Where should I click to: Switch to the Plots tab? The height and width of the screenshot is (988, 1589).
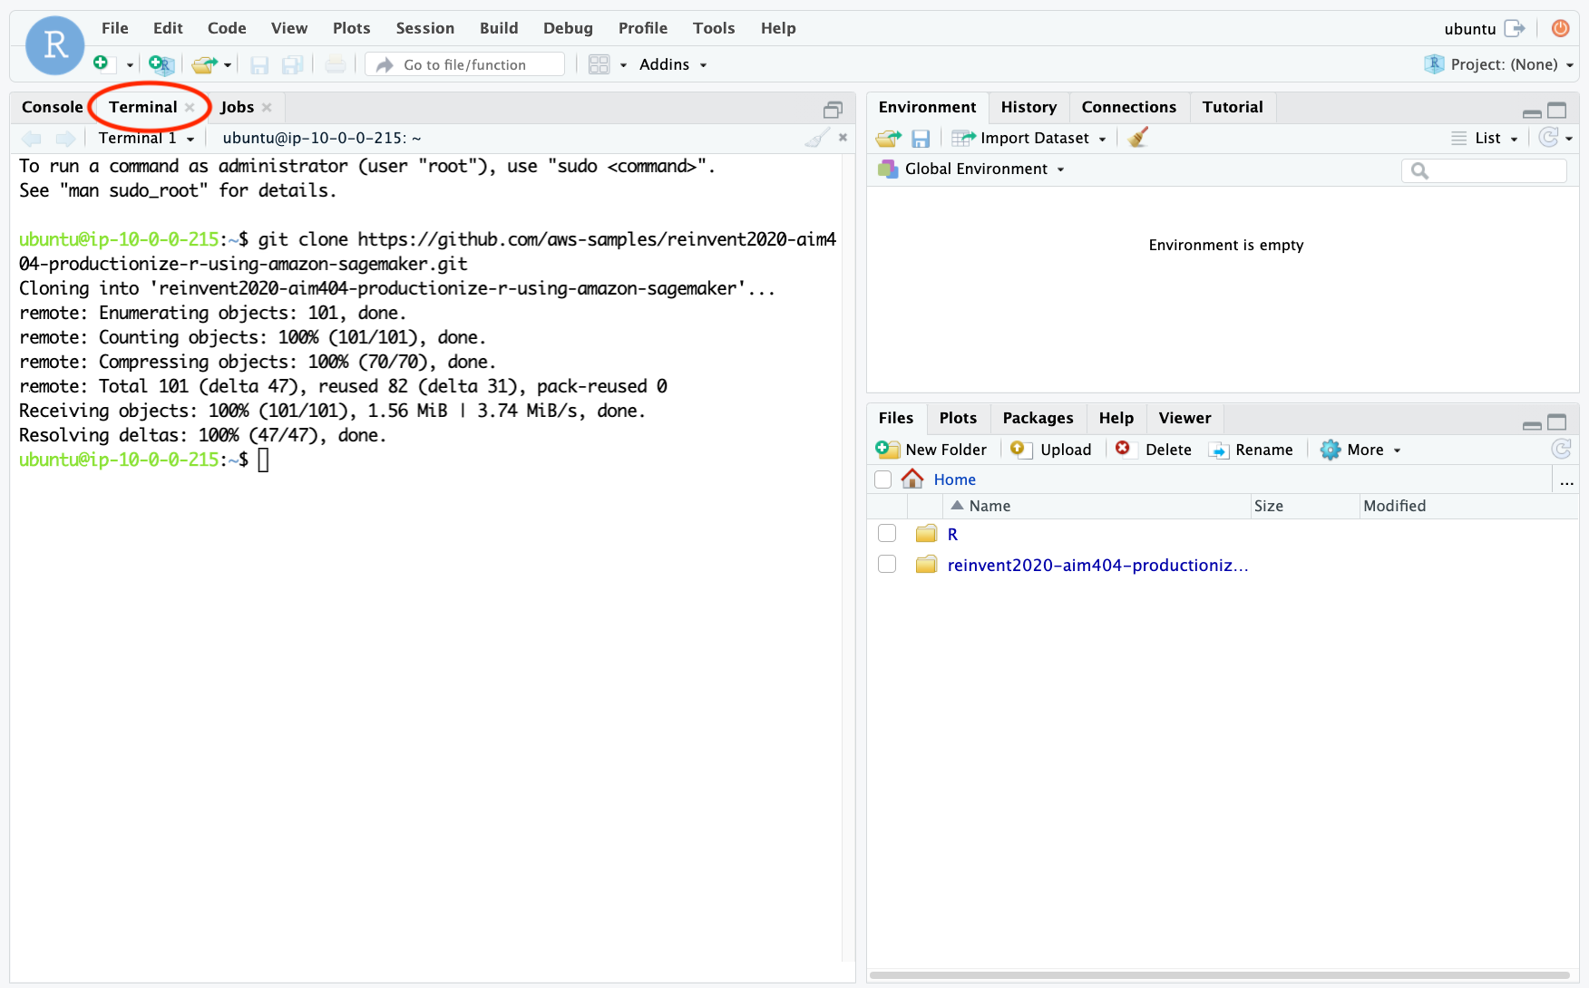[x=958, y=418]
